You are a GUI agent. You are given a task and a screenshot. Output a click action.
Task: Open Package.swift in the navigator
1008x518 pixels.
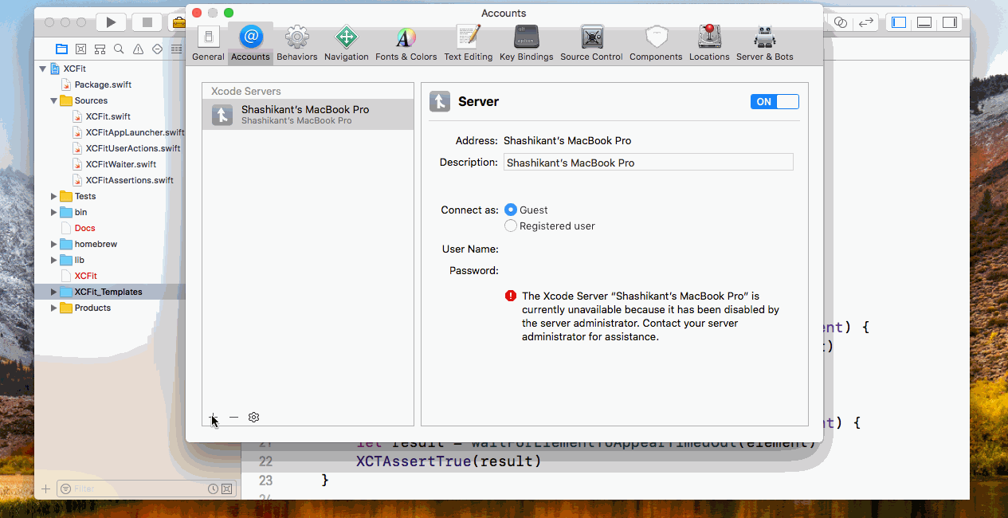103,84
